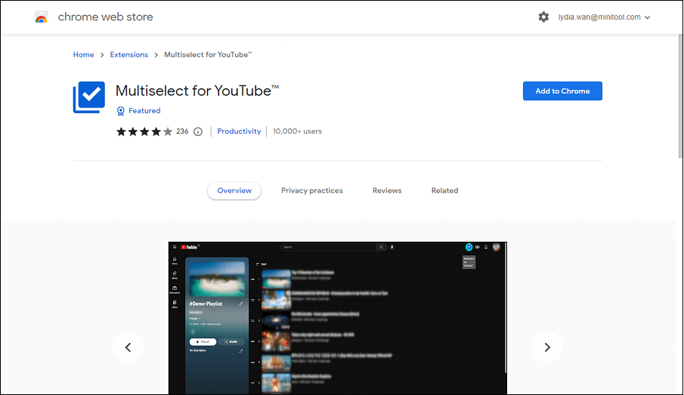This screenshot has height=395, width=684.
Task: Click the Add to Chrome button
Action: coord(562,91)
